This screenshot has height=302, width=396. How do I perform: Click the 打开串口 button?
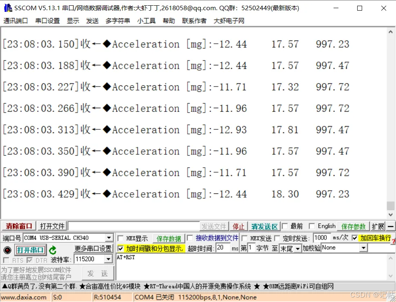pyautogui.click(x=31, y=250)
